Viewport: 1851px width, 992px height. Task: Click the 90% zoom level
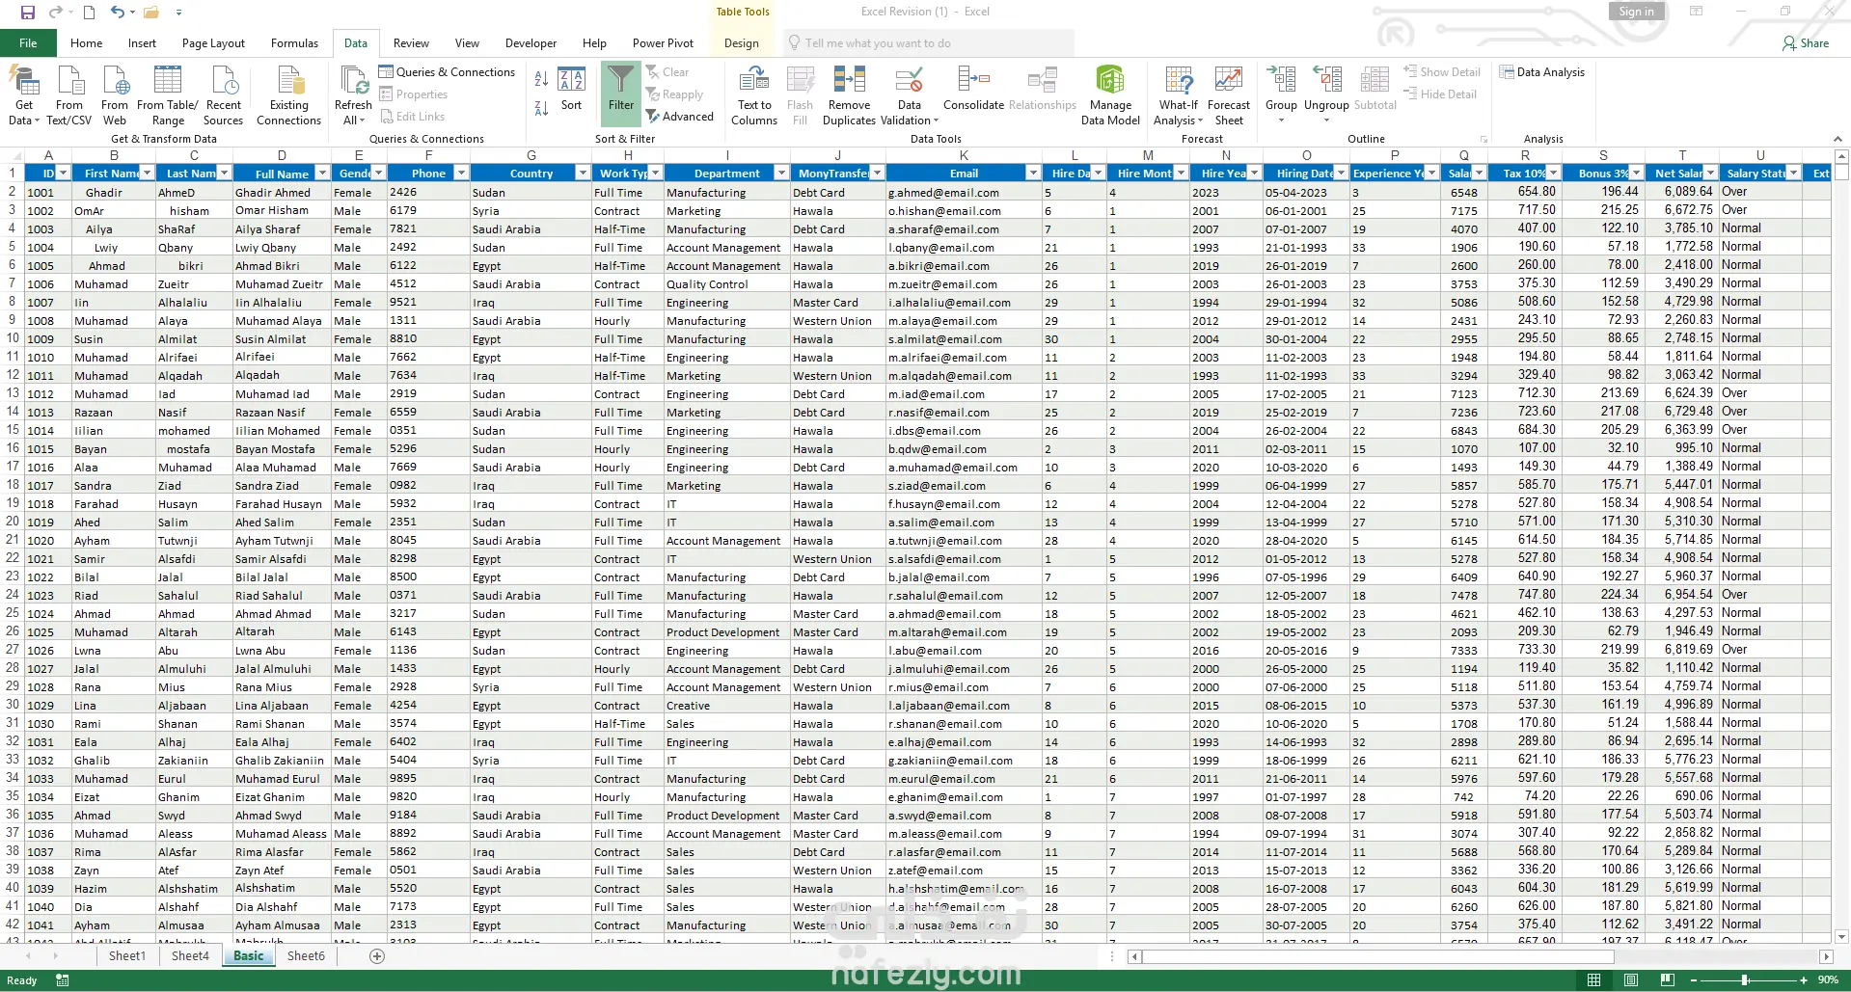coord(1828,980)
